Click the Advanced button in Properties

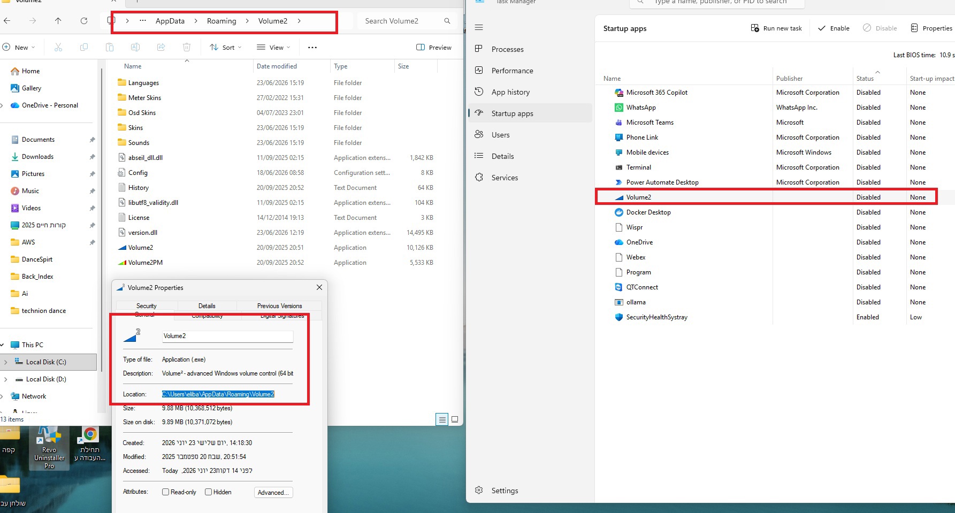(273, 493)
